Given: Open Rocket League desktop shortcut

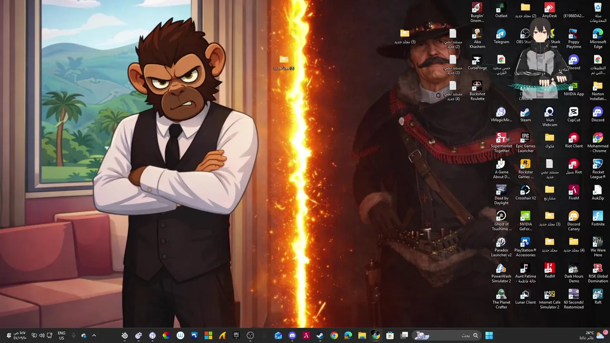Looking at the screenshot, I should [598, 169].
